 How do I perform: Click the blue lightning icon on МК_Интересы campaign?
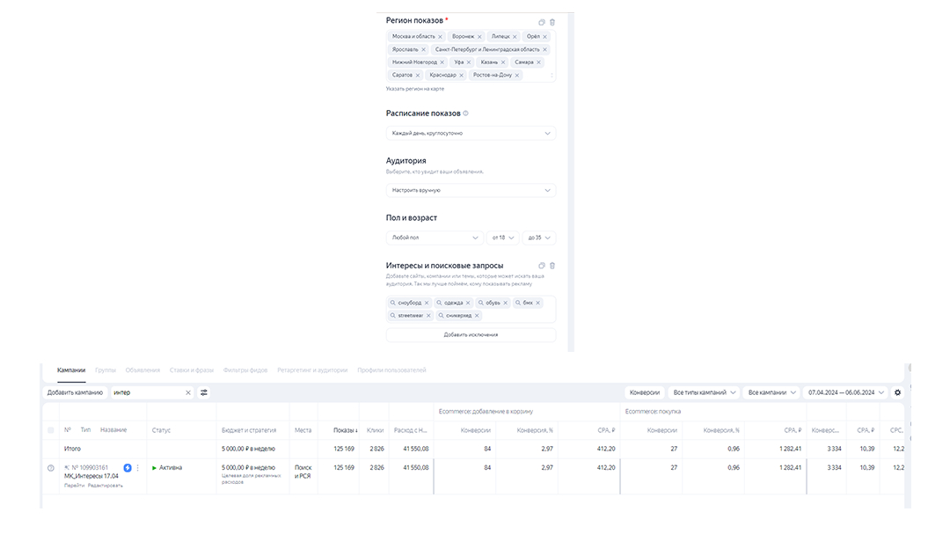coord(128,468)
